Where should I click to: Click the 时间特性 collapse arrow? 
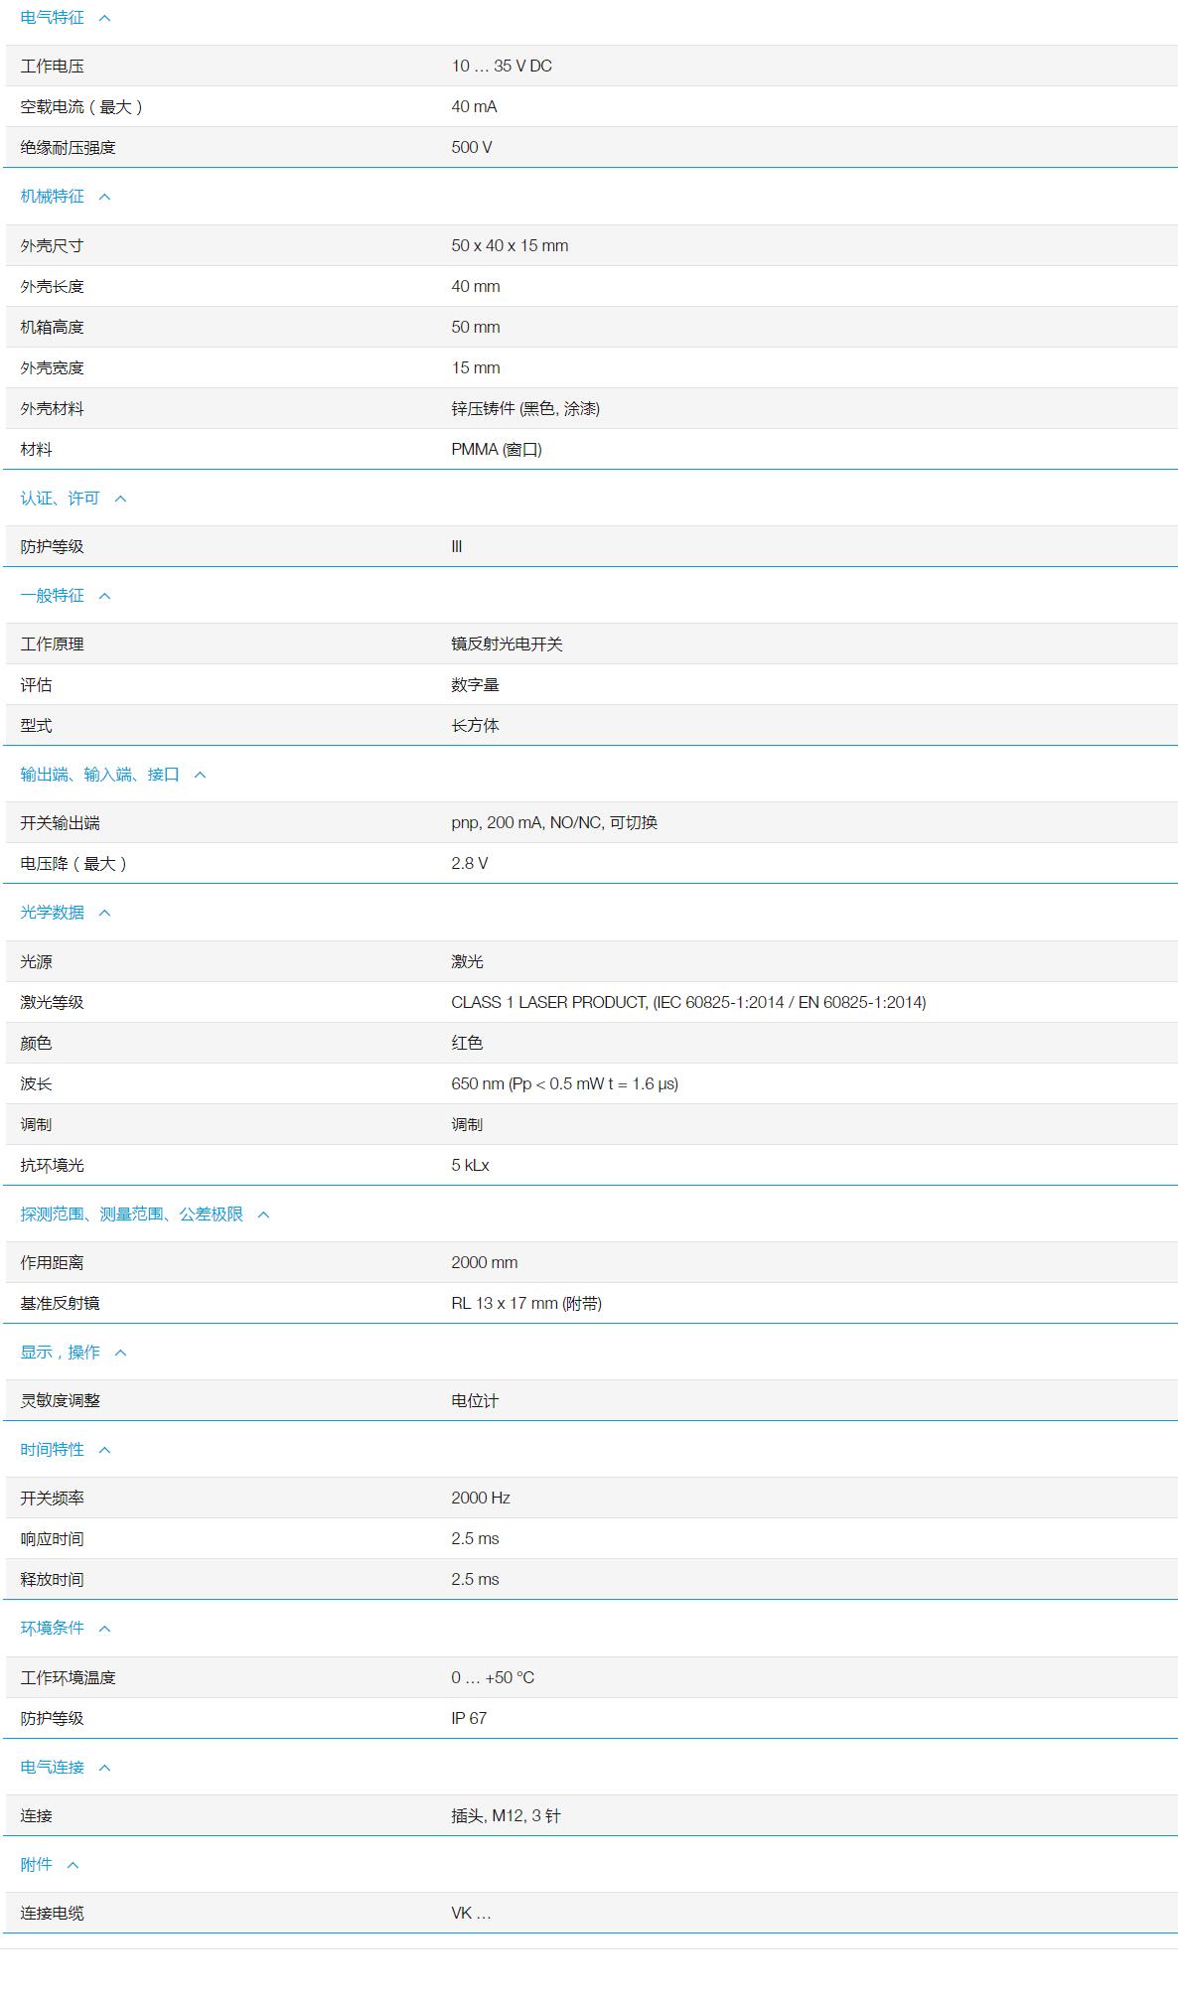(x=104, y=1450)
